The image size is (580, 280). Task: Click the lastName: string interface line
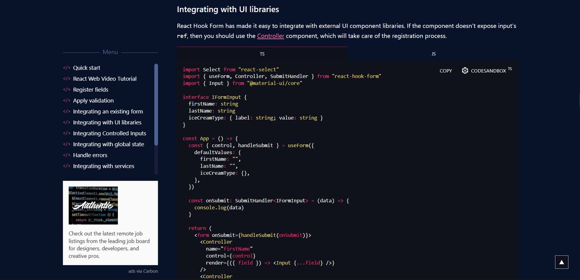pyautogui.click(x=212, y=111)
